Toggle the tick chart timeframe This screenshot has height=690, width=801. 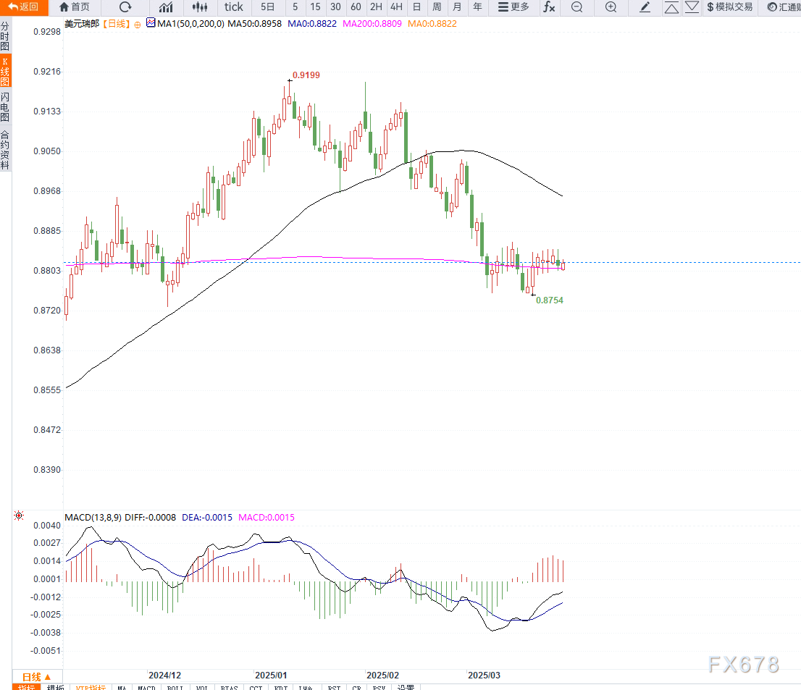pyautogui.click(x=234, y=7)
